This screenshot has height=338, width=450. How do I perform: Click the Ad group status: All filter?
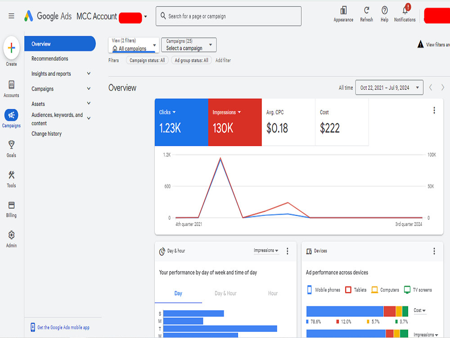point(191,60)
